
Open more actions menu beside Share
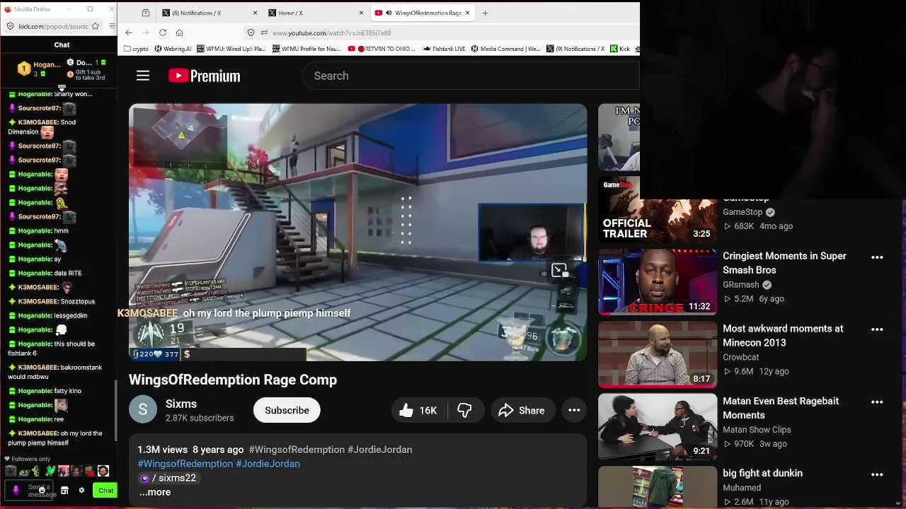(x=574, y=410)
